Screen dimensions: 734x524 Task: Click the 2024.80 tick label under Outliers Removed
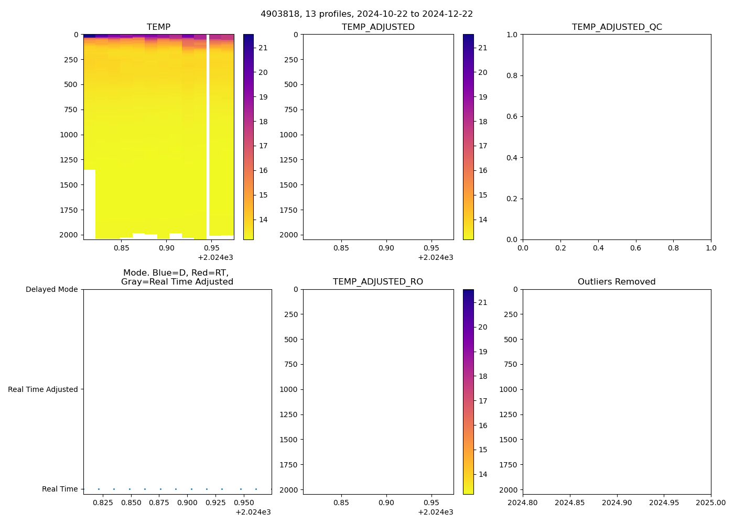click(x=523, y=503)
